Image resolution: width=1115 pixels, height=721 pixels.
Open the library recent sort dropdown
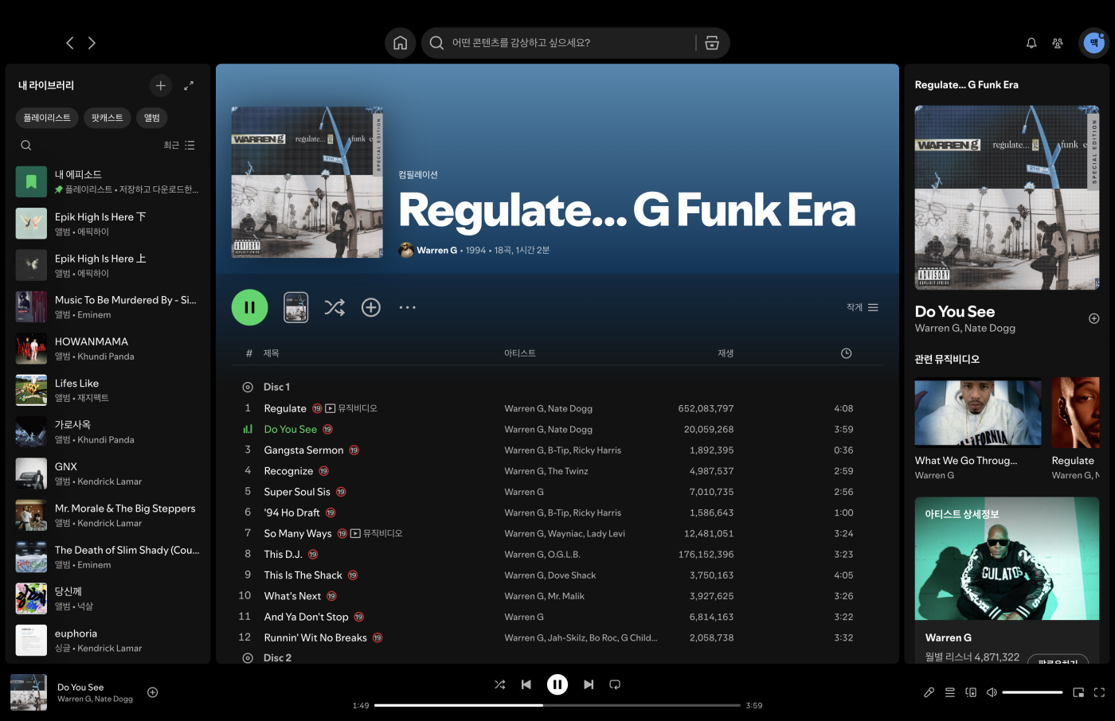(x=178, y=146)
